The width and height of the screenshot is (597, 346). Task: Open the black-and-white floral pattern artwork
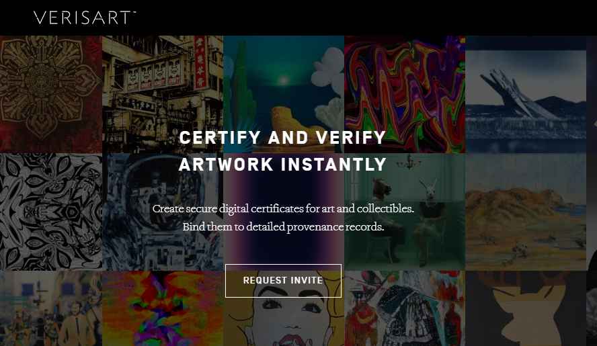pos(51,212)
